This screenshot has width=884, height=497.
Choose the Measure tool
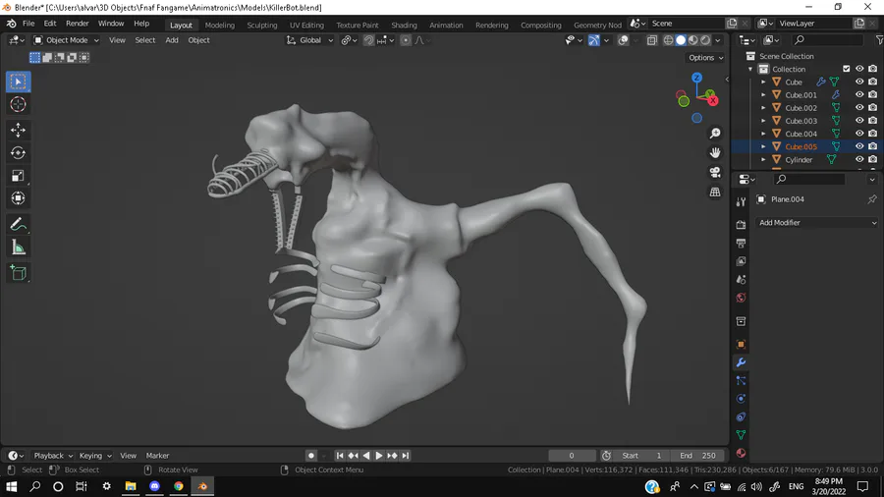[18, 248]
